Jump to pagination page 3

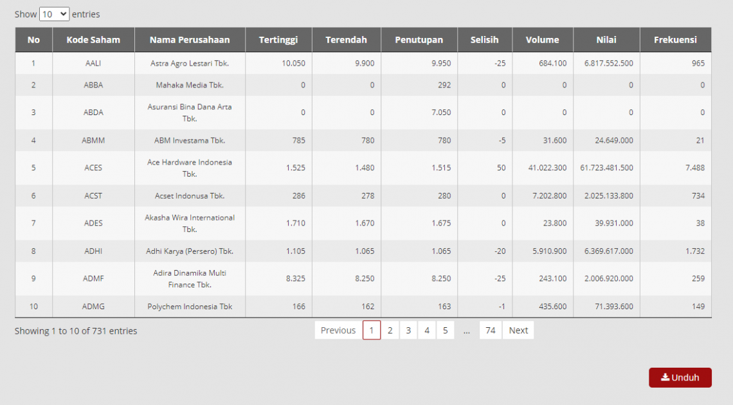click(x=408, y=330)
